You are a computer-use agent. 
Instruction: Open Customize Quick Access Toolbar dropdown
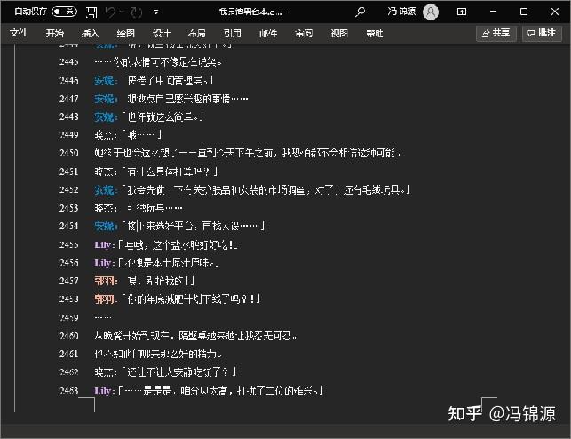pyautogui.click(x=156, y=12)
